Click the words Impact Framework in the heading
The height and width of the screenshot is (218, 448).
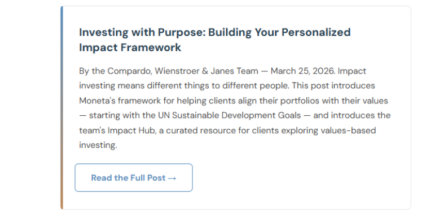(x=130, y=48)
